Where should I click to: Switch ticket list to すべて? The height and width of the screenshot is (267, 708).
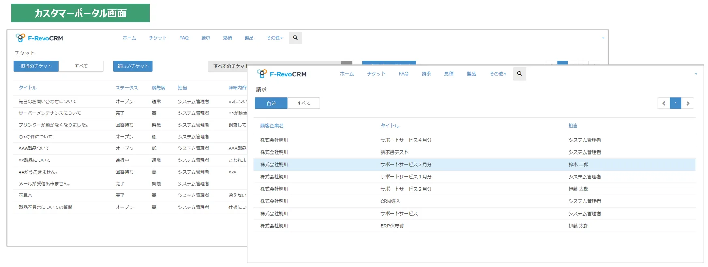point(81,66)
